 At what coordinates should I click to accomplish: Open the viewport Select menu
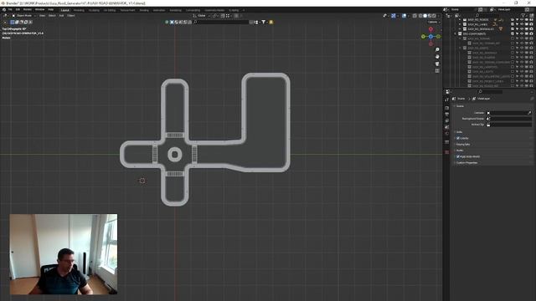pyautogui.click(x=52, y=16)
